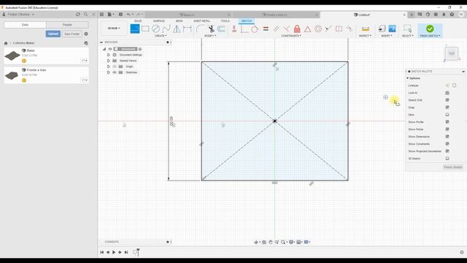Toggle the Show Dimensions checkbox
Image resolution: width=467 pixels, height=263 pixels.
point(447,137)
